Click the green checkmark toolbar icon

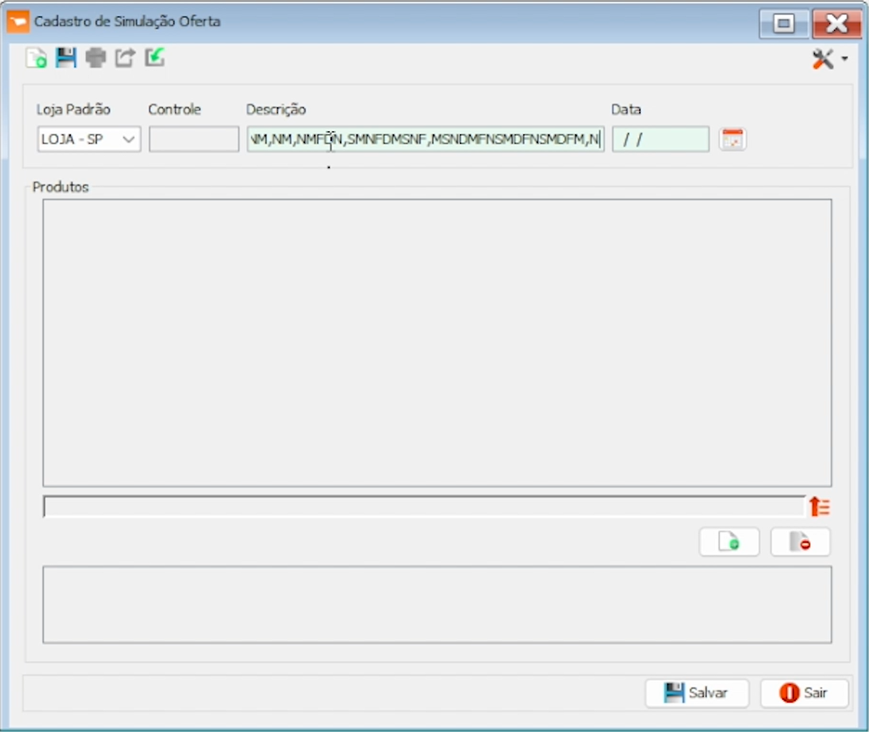tap(155, 57)
